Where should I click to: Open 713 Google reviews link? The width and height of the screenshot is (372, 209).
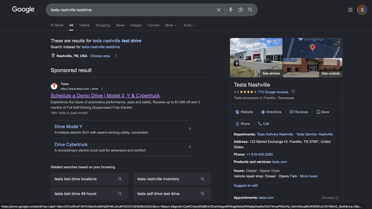(273, 92)
